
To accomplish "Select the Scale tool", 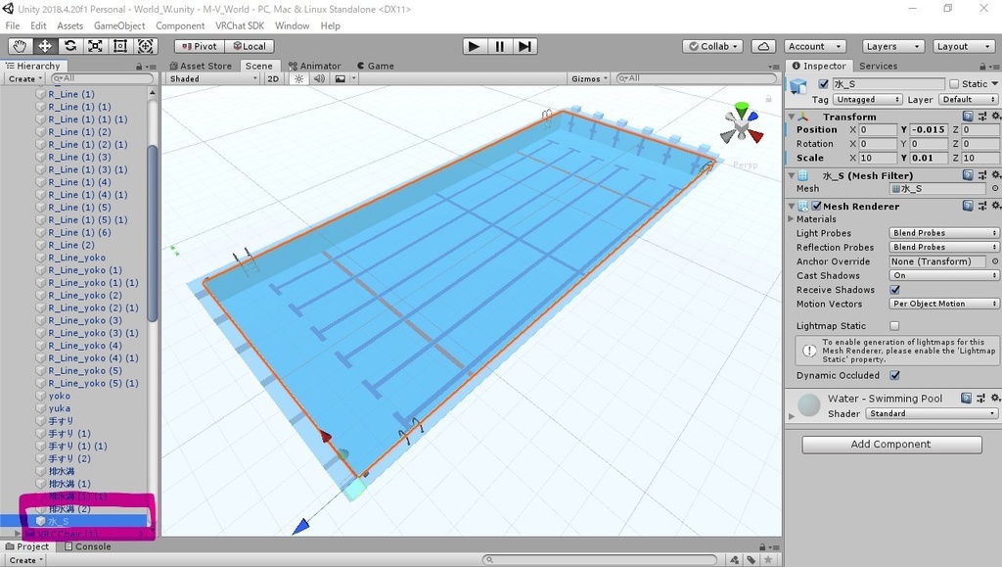I will pos(94,45).
